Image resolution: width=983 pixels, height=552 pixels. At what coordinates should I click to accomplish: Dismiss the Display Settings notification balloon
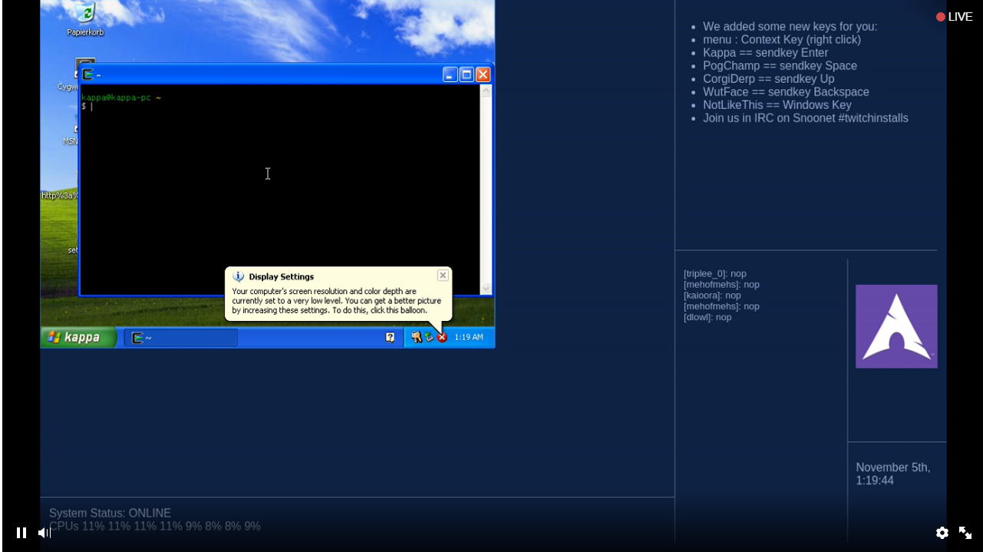443,275
